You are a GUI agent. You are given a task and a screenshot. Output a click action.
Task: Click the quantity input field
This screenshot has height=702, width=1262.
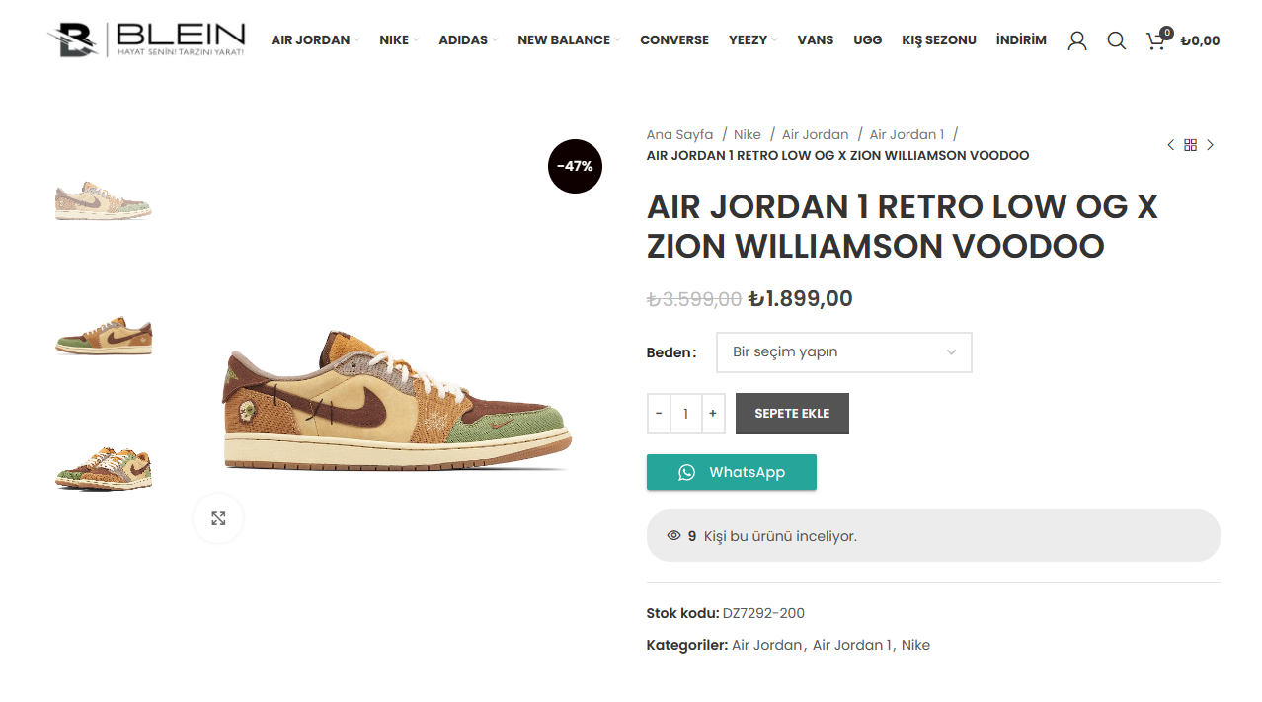click(x=686, y=414)
